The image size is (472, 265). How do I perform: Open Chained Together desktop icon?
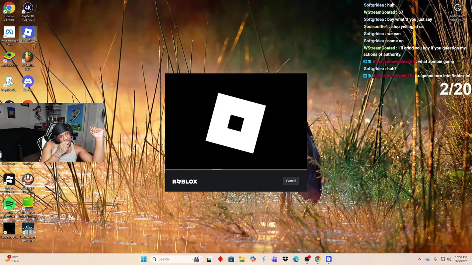[x=28, y=184]
